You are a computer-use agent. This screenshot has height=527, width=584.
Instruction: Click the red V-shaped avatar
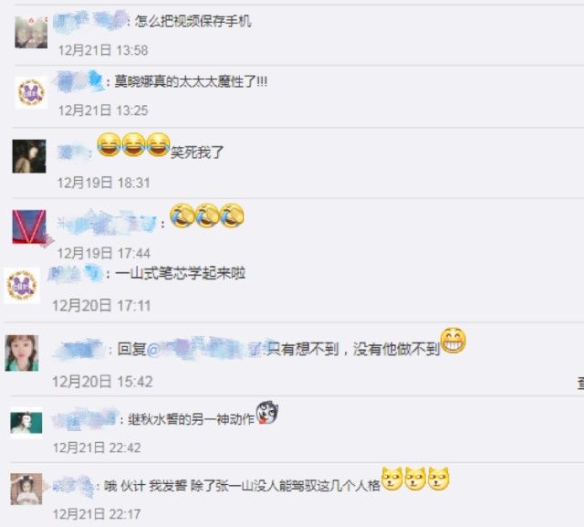(x=29, y=227)
